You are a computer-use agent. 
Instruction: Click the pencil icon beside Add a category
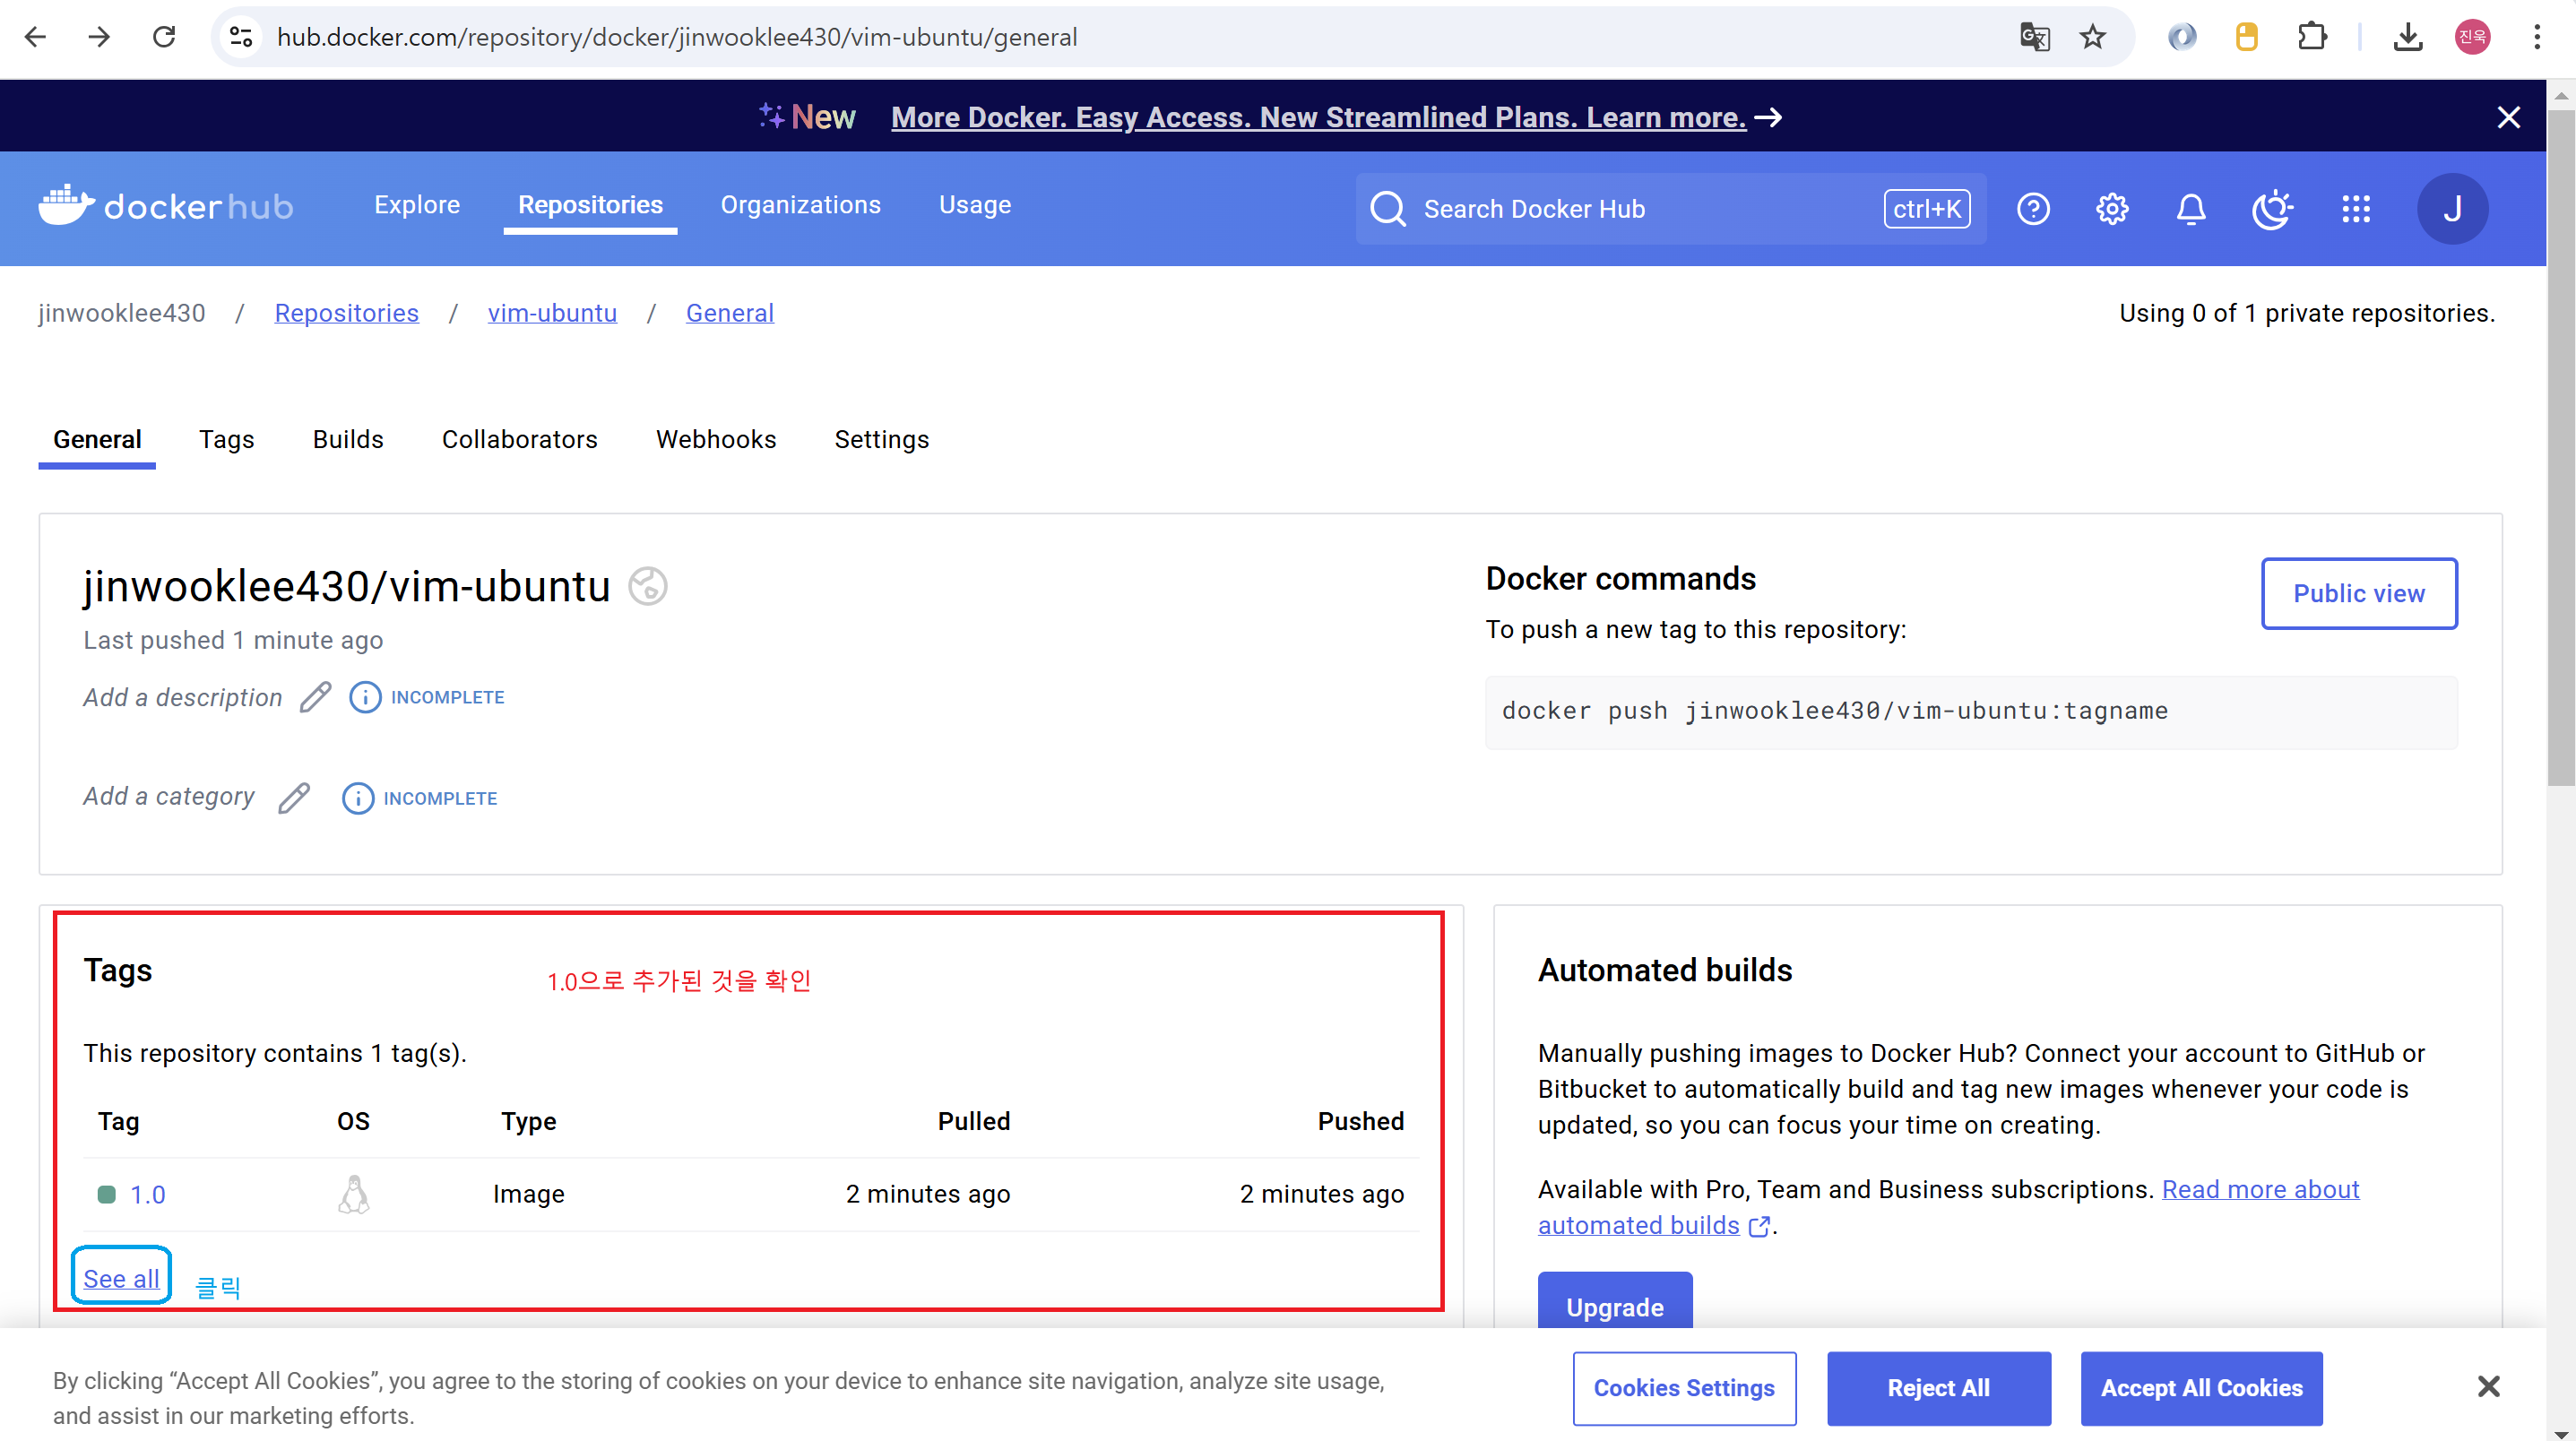click(x=294, y=798)
